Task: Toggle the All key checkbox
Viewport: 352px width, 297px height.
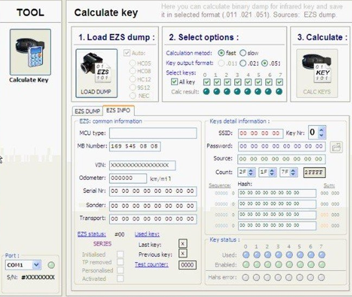Action: click(174, 82)
